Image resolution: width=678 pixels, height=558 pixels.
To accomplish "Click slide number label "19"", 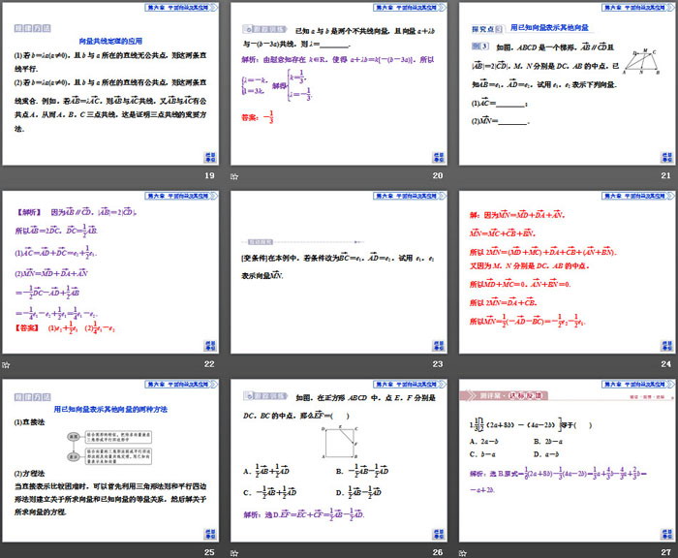I will (x=209, y=175).
